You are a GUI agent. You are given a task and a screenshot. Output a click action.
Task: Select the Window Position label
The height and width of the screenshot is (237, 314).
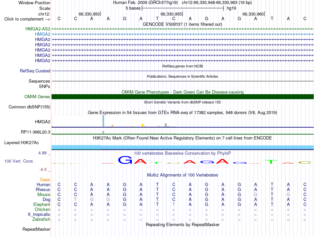coord(34,3)
